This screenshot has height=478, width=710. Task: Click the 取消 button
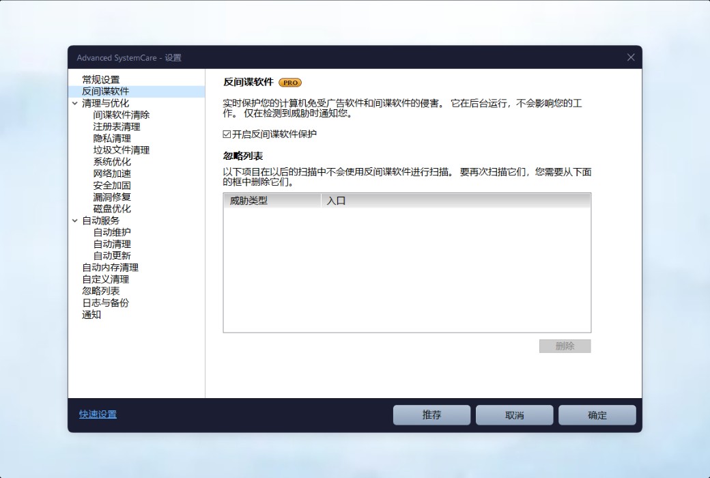514,415
